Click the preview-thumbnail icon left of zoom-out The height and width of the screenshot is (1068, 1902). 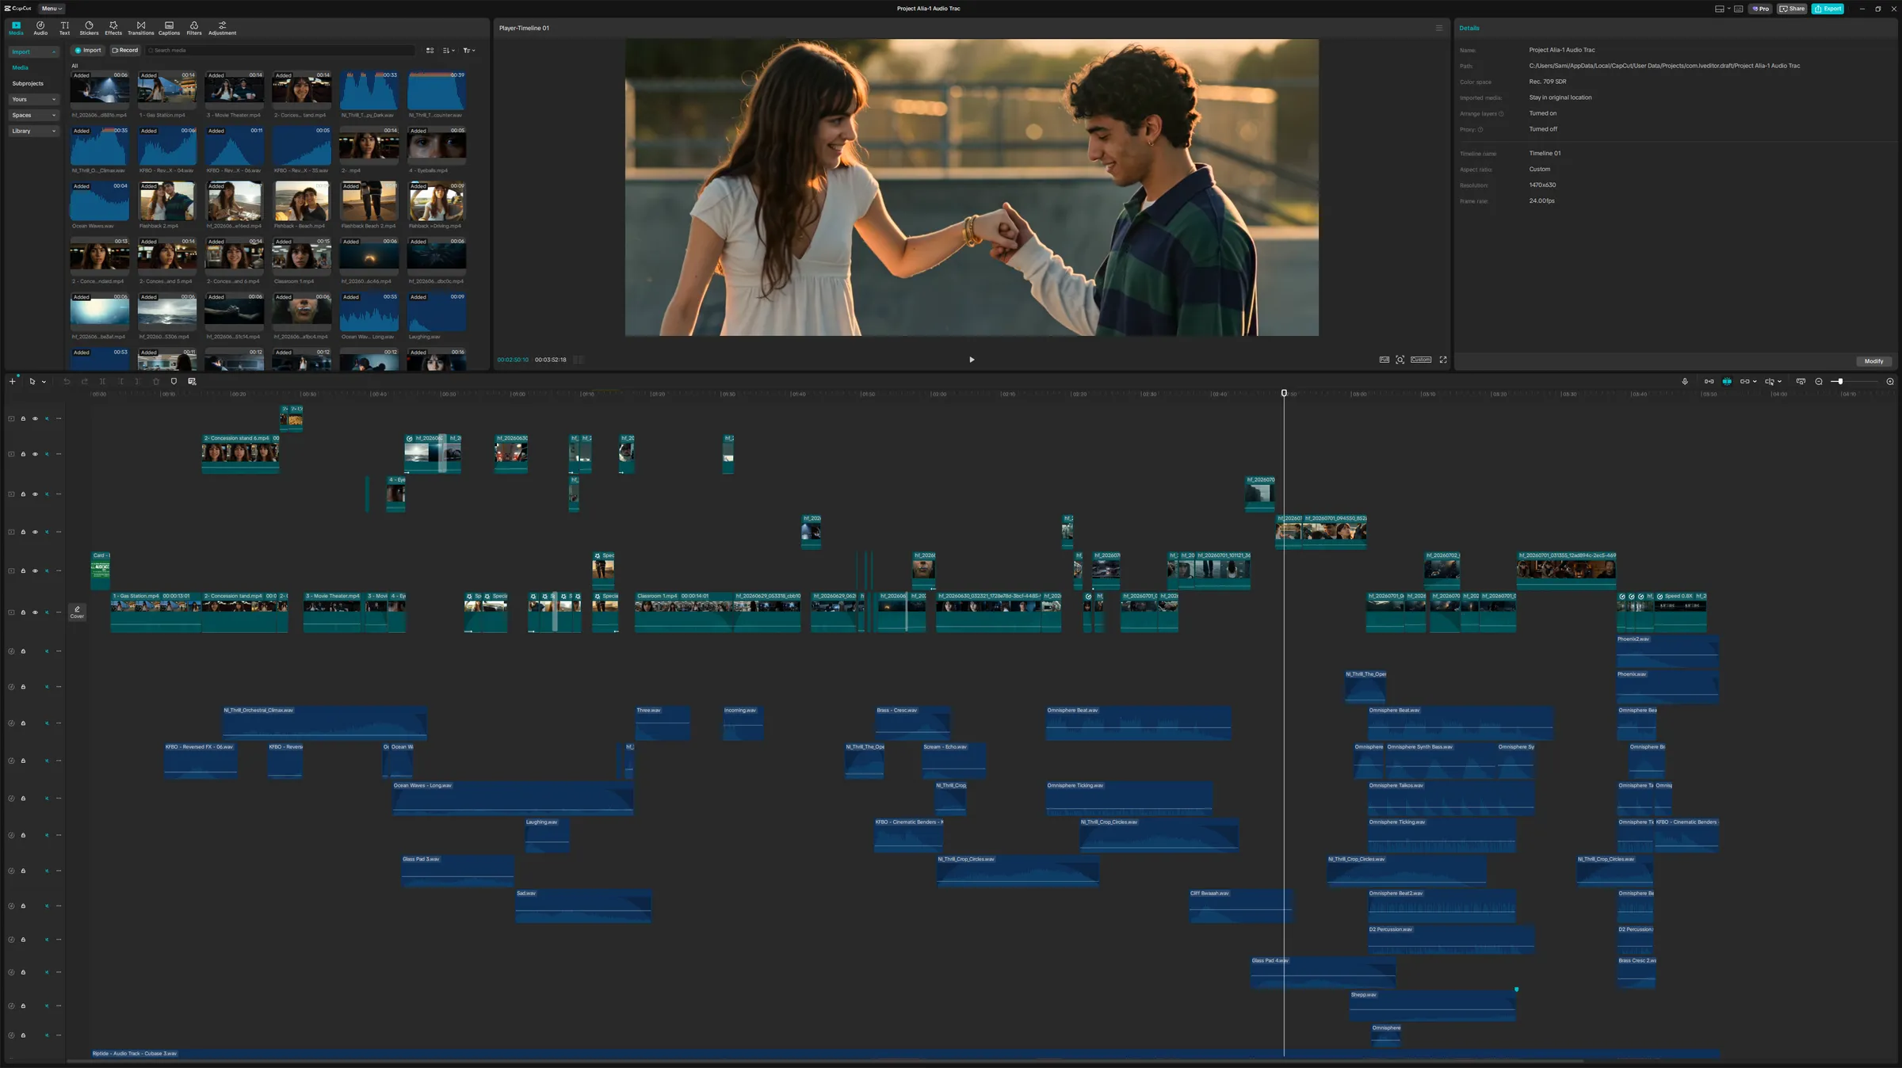point(1801,381)
